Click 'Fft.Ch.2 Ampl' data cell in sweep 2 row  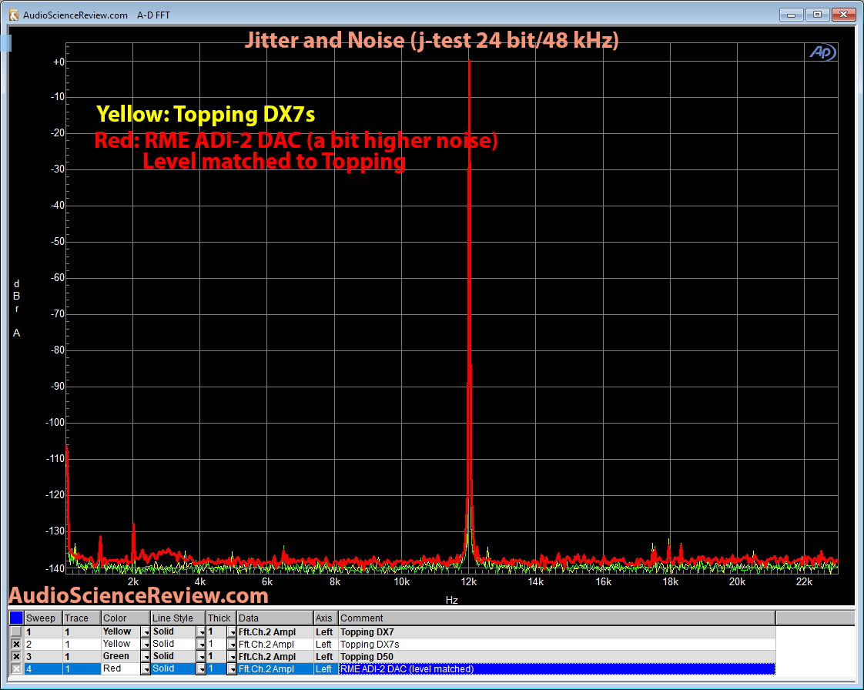(x=275, y=645)
